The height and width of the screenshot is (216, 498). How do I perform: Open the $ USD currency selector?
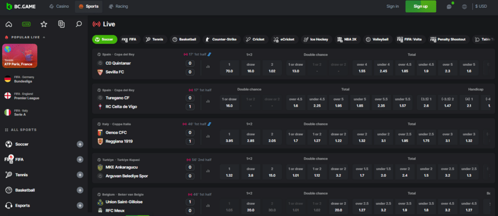481,6
